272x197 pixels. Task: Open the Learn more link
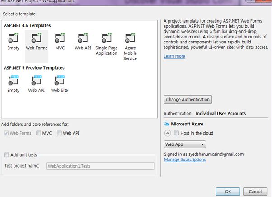coord(174,56)
